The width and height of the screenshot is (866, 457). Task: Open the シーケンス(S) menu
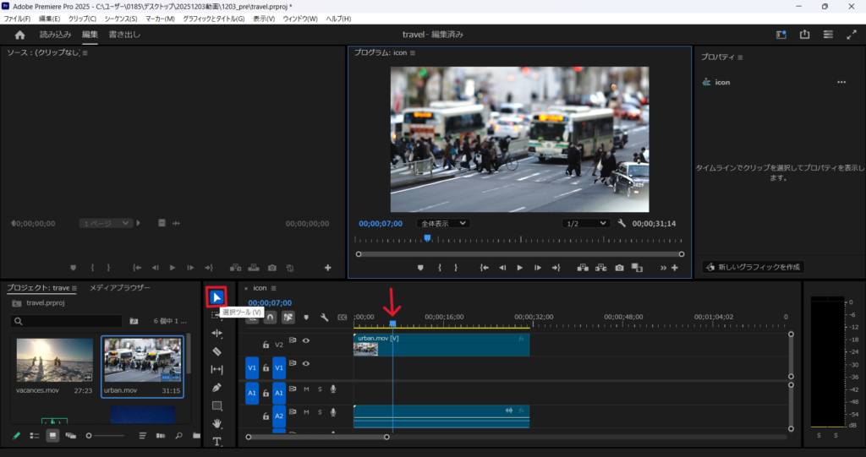[x=121, y=19]
